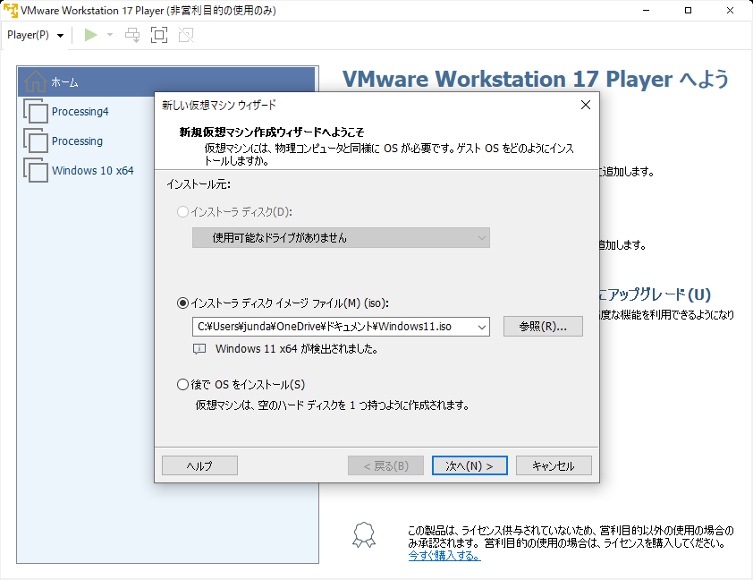
Task: Select the ホーム item in library
Action: click(166, 81)
